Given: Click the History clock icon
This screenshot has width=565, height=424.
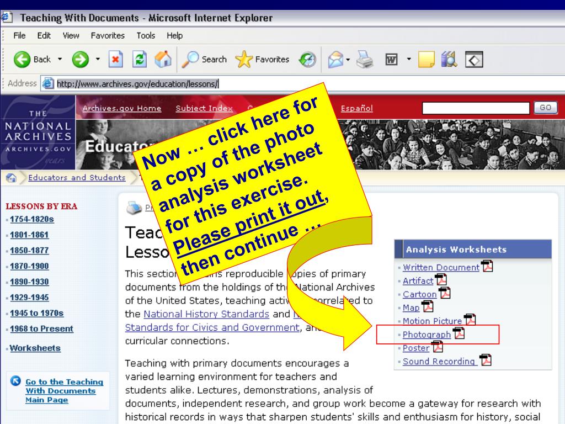Looking at the screenshot, I should coord(307,60).
